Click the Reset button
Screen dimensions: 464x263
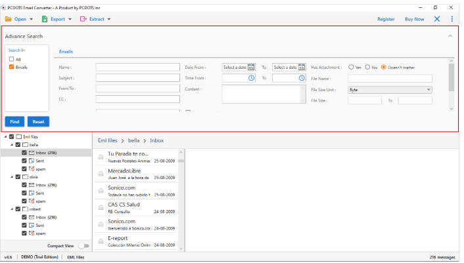(x=39, y=121)
